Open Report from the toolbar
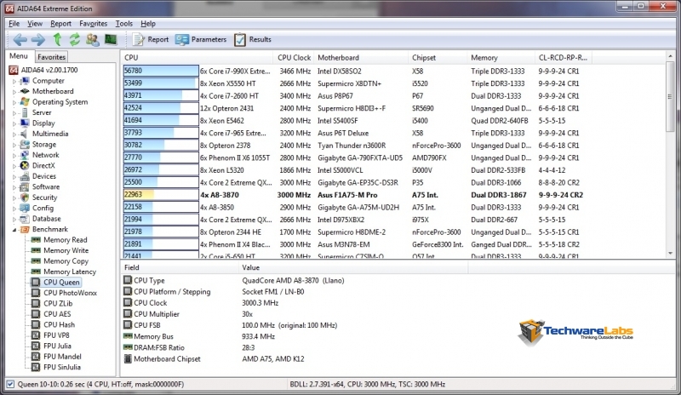The width and height of the screenshot is (681, 395). (x=151, y=39)
